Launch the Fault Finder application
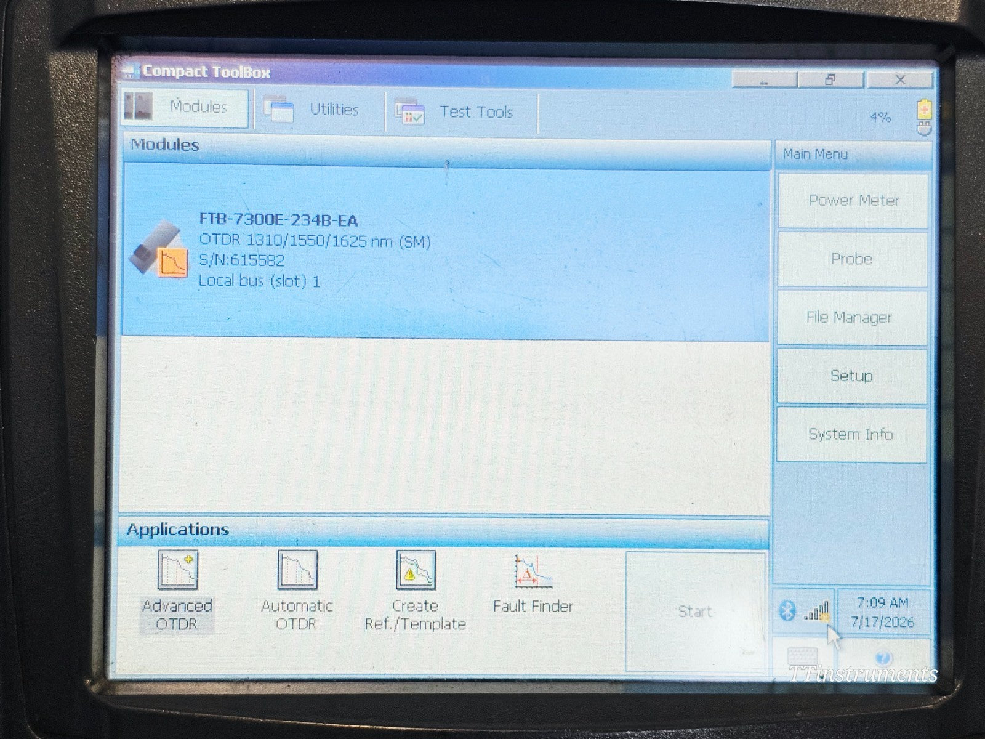Image resolution: width=985 pixels, height=739 pixels. [533, 583]
